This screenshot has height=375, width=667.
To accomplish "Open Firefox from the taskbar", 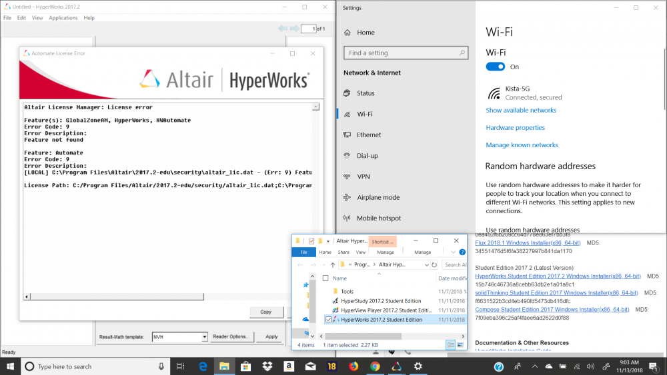I will 354,366.
